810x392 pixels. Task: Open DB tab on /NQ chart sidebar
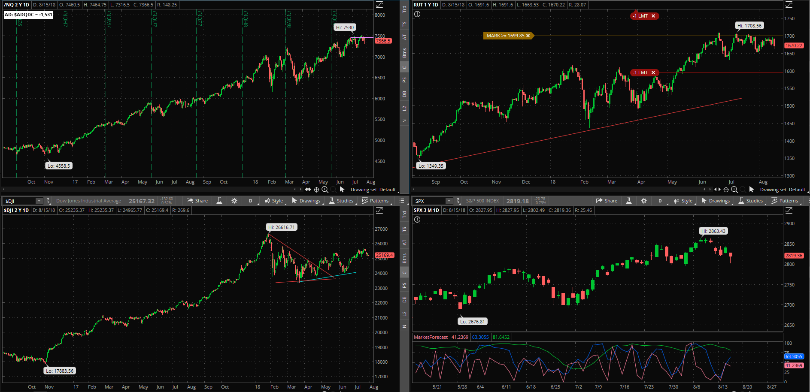404,94
